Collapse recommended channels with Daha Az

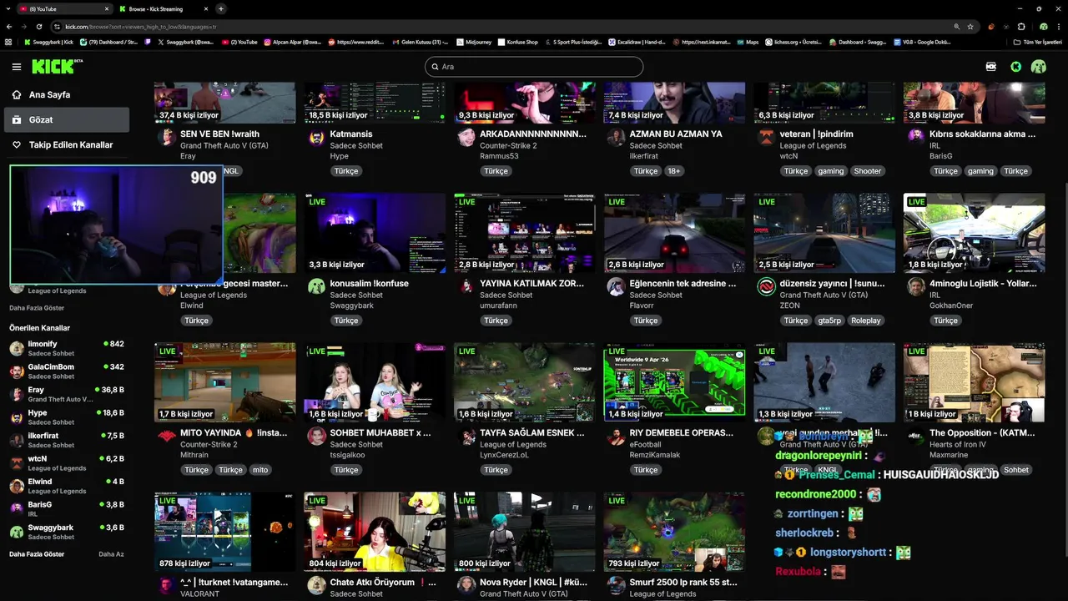coord(111,554)
